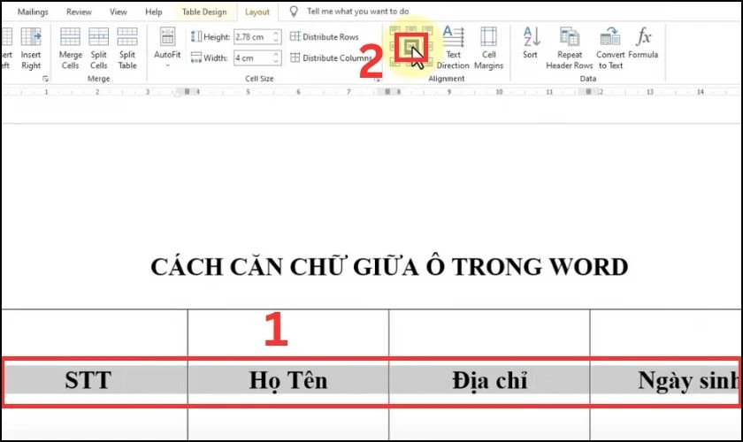Switch to the Table Design tab

[x=204, y=11]
